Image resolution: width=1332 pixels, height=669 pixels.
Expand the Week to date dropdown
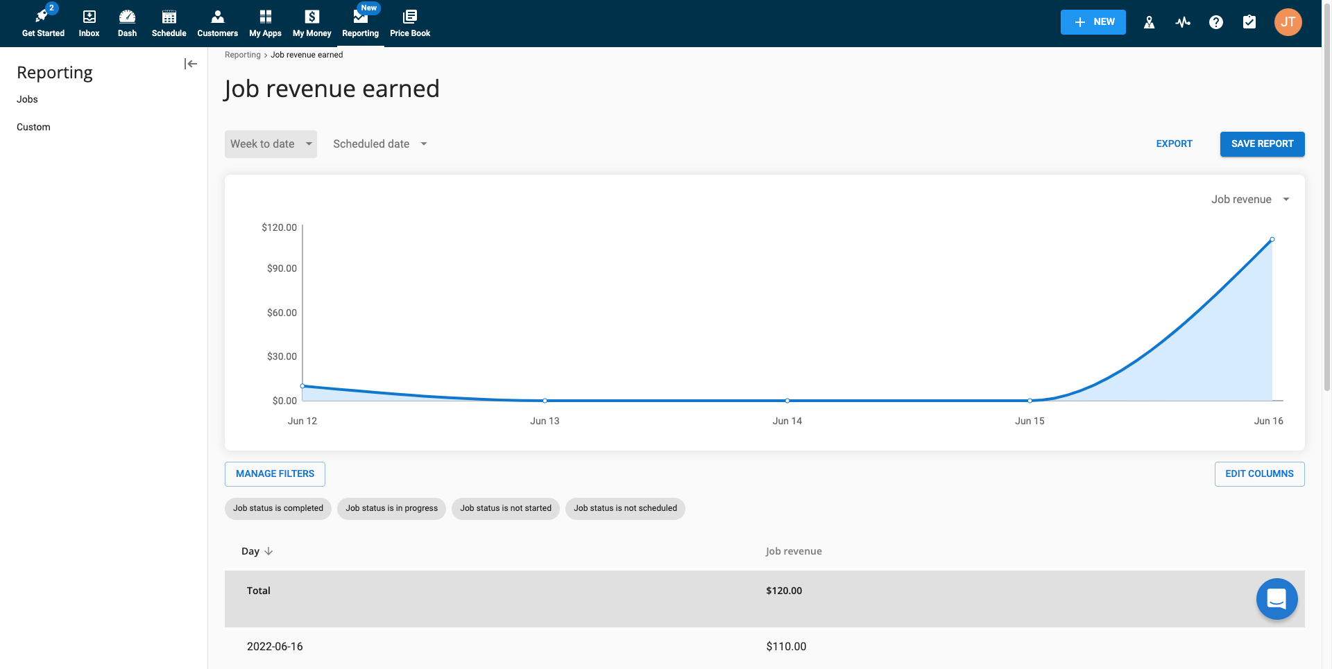271,144
